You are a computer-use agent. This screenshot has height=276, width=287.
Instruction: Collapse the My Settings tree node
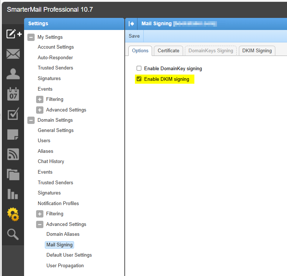coord(31,37)
